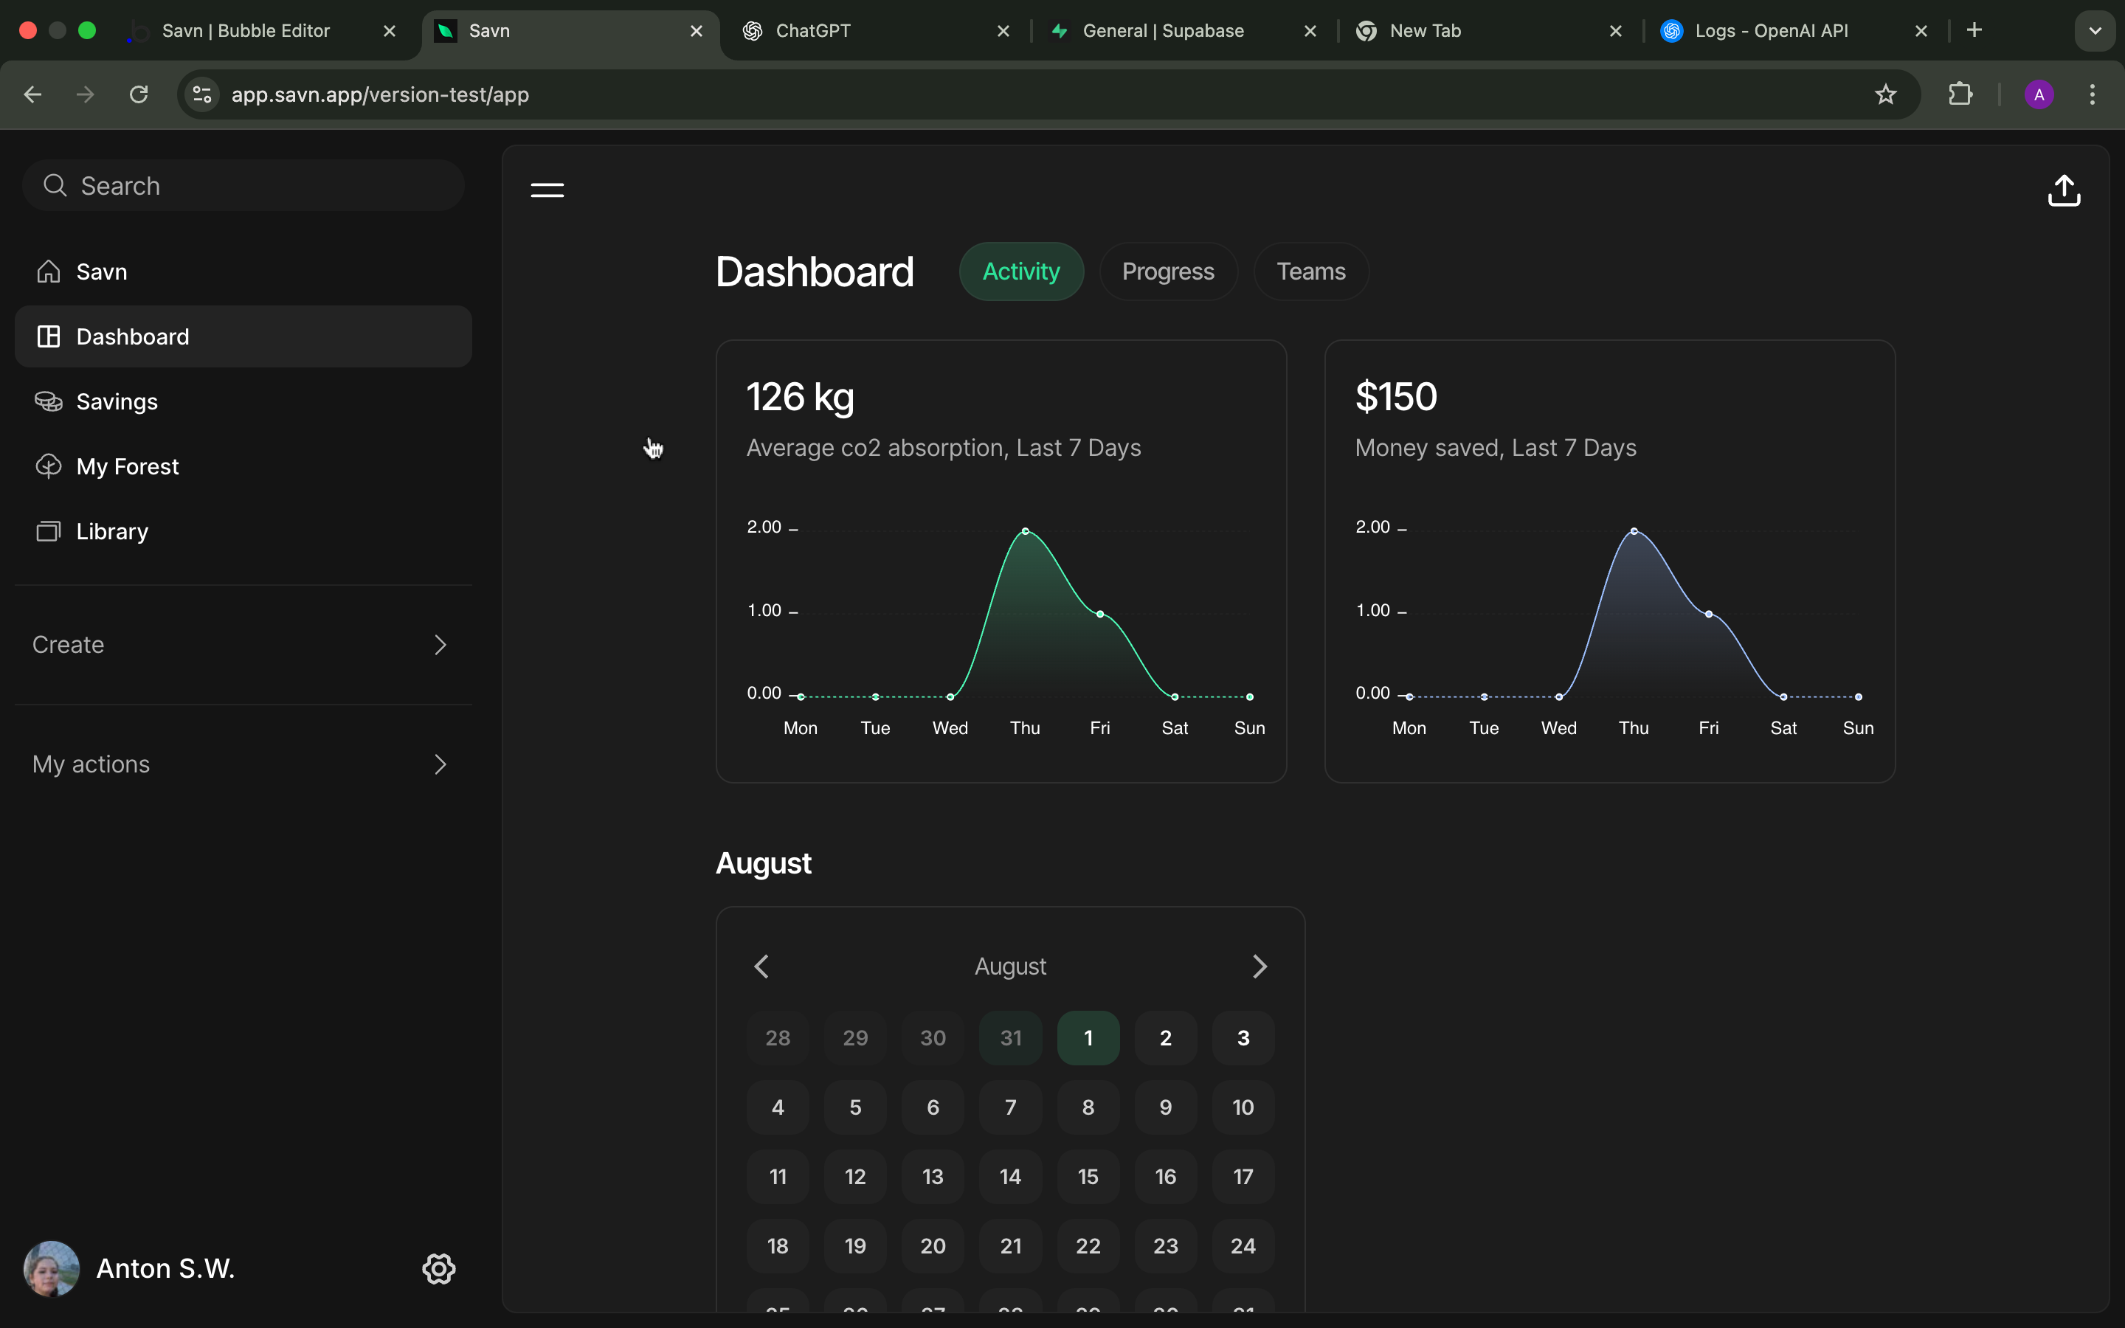The height and width of the screenshot is (1328, 2125).
Task: Select August 10 in calendar
Action: [x=1243, y=1107]
